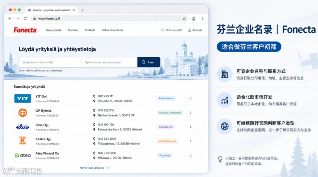Click the phone icon in the Kesko Oyj row

(94, 139)
